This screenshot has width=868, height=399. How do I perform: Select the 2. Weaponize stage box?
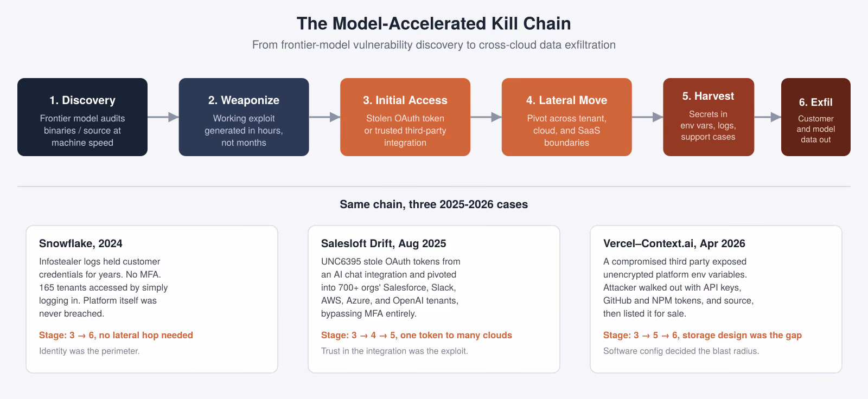click(x=244, y=117)
